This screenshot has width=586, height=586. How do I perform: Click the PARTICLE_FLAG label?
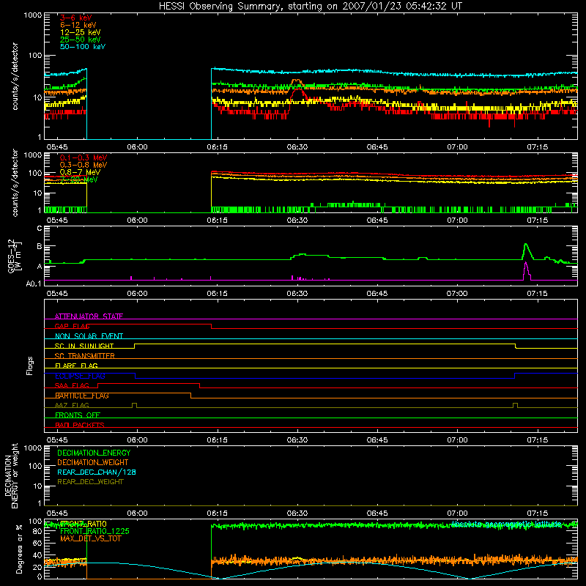click(82, 396)
